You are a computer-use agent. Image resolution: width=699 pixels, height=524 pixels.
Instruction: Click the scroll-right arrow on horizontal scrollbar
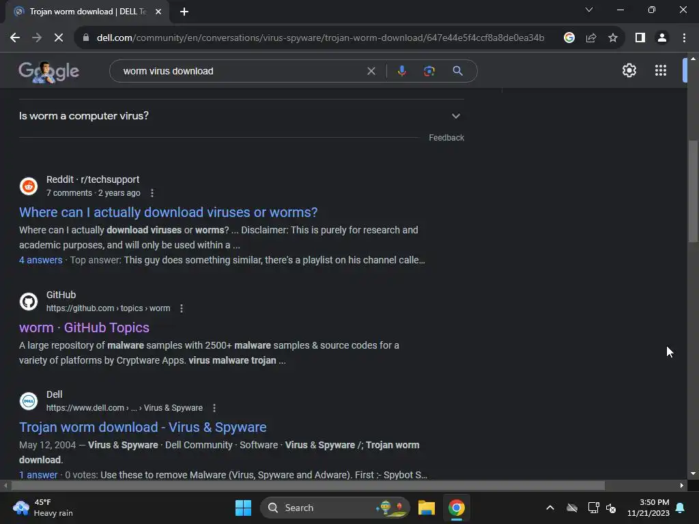(x=682, y=485)
